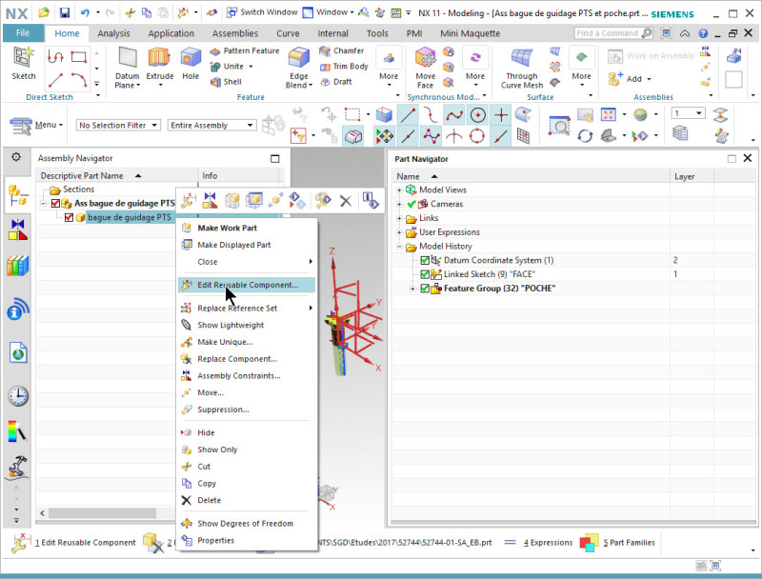The height and width of the screenshot is (579, 762).
Task: Open the layer number 1 dropdown
Action: (699, 113)
